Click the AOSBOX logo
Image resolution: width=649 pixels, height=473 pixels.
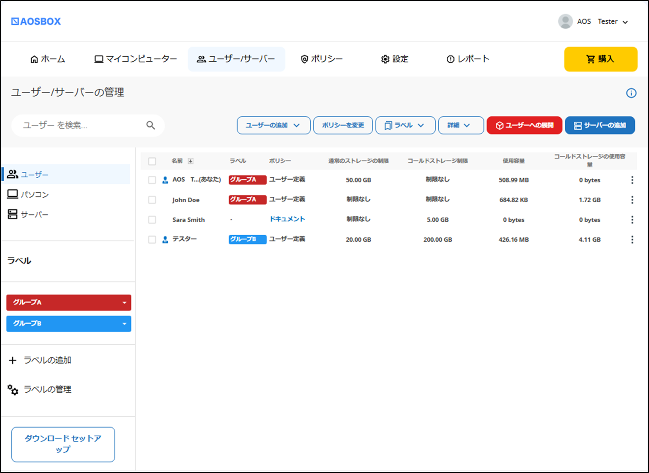[36, 21]
